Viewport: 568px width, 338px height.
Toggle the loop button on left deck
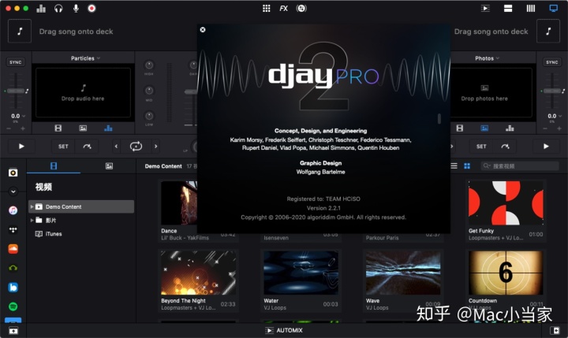tap(136, 147)
